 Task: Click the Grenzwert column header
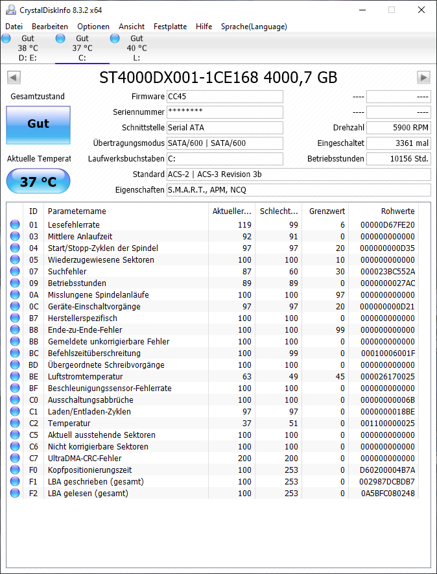click(325, 211)
